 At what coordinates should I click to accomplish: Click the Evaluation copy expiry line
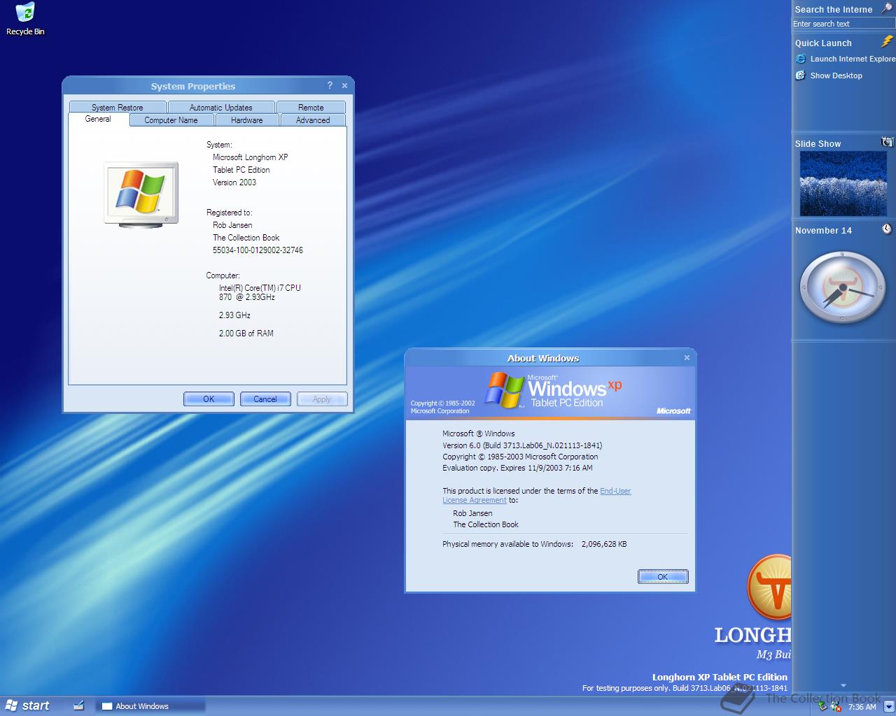517,468
